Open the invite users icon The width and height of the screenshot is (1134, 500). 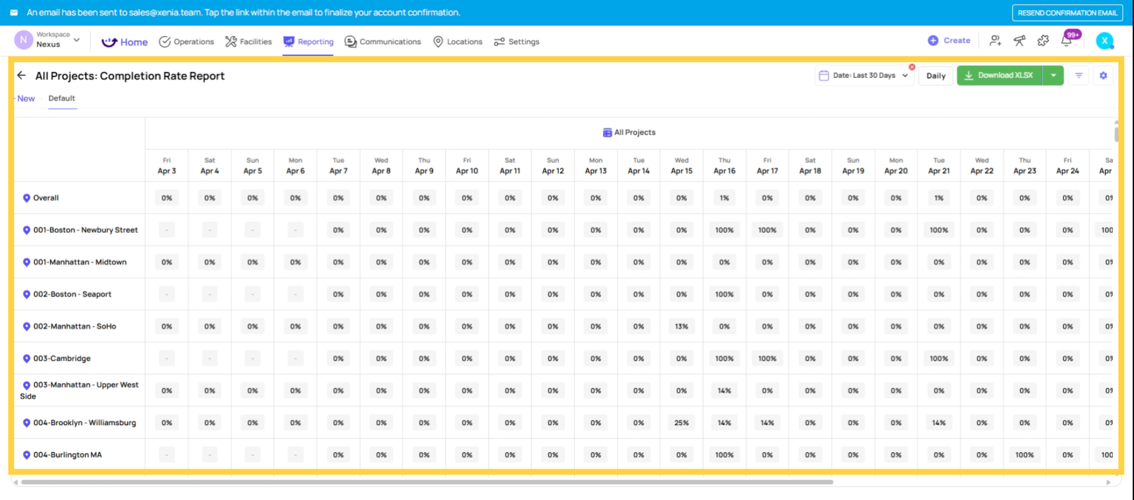(995, 41)
